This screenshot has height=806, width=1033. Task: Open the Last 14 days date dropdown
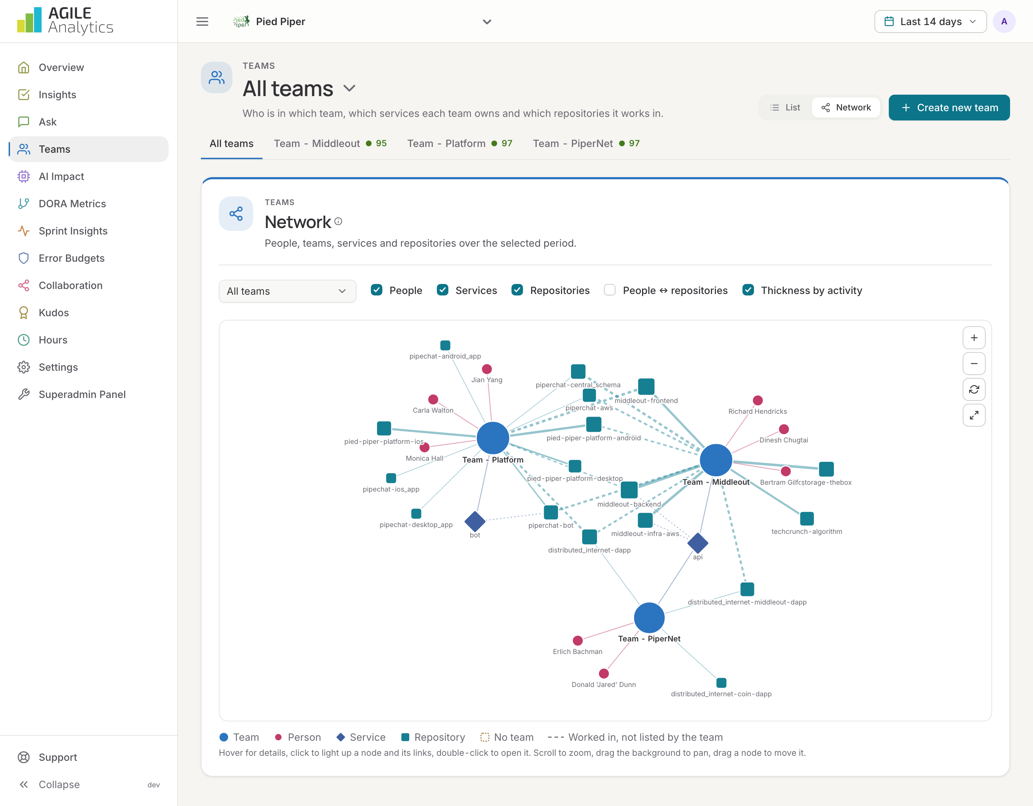click(930, 22)
